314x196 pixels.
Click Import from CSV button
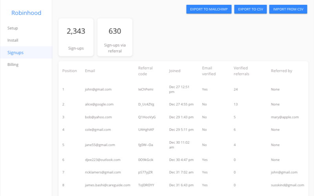(x=288, y=9)
